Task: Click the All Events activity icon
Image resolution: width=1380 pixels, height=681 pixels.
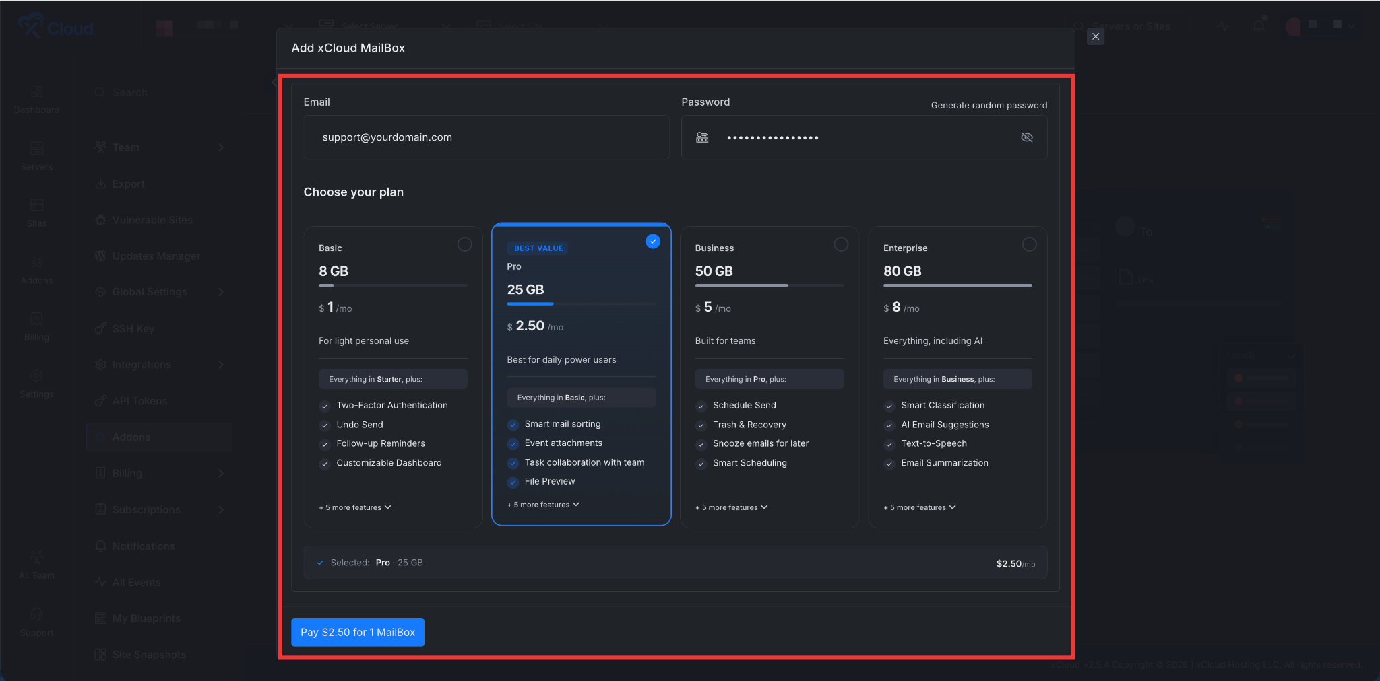Action: (x=100, y=583)
